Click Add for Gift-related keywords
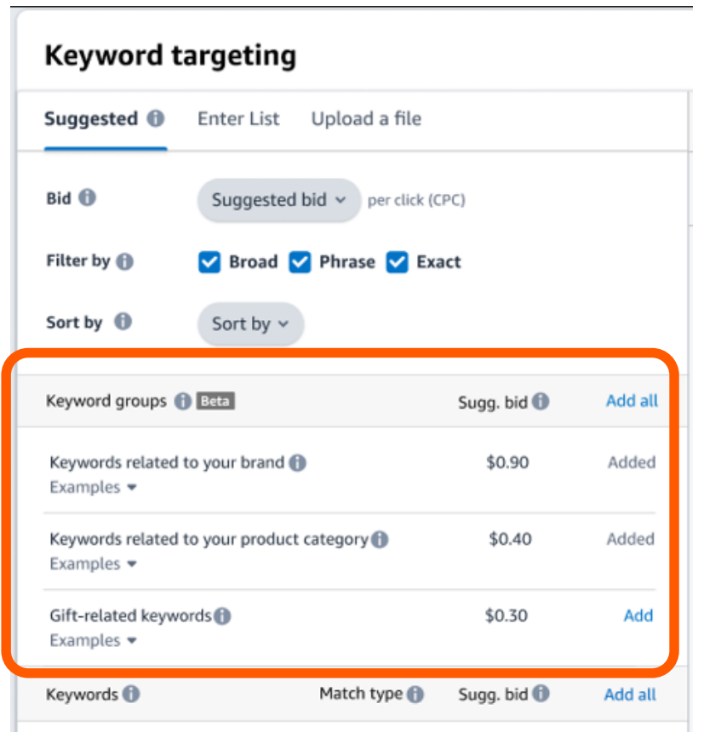 click(638, 615)
